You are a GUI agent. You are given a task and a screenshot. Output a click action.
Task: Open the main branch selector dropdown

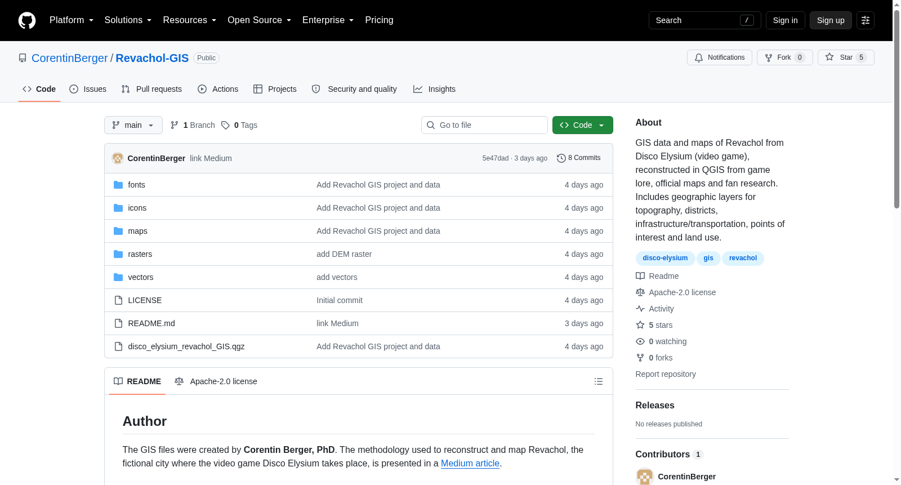pos(133,125)
